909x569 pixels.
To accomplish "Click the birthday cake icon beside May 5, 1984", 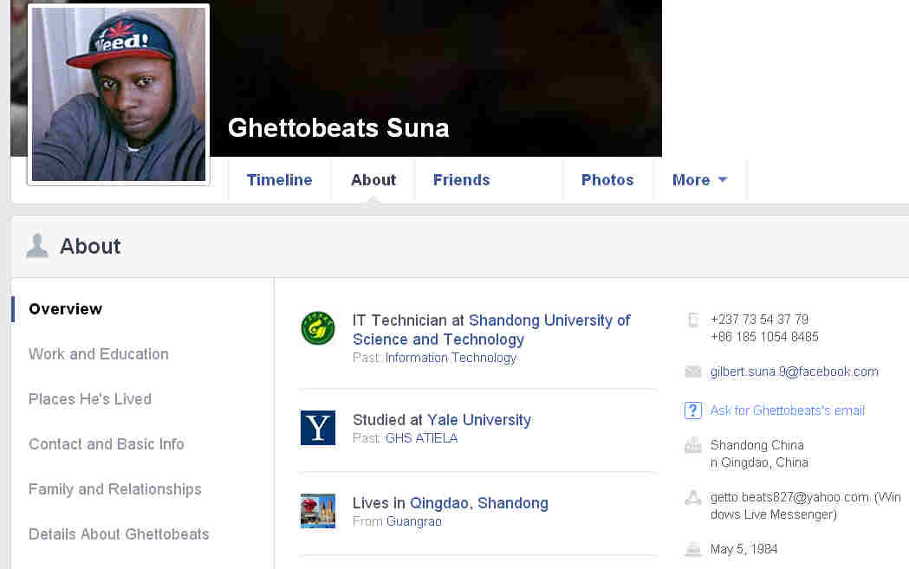I will pos(692,549).
